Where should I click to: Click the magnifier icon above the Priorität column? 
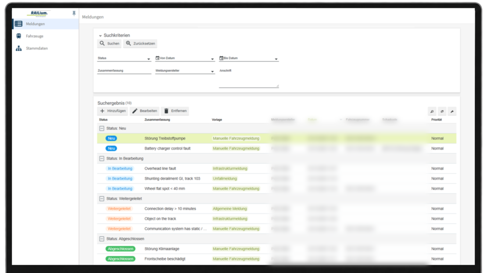[432, 111]
